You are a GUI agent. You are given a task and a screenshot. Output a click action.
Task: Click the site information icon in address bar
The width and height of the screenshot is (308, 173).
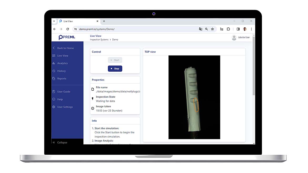pyautogui.click(x=76, y=29)
